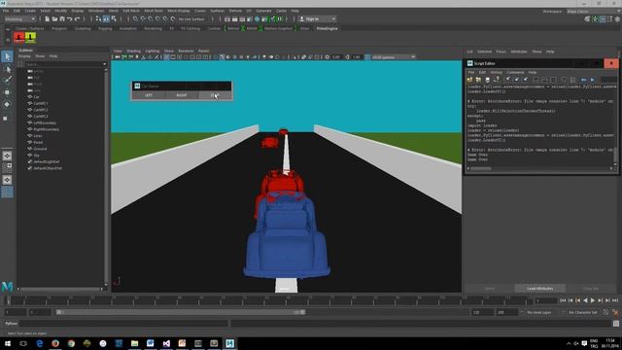Click the RIGHT button in Car Game window
622x350 pixels.
click(182, 95)
